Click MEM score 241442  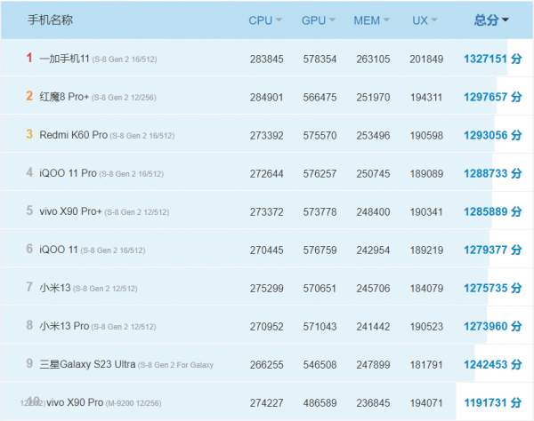click(373, 327)
